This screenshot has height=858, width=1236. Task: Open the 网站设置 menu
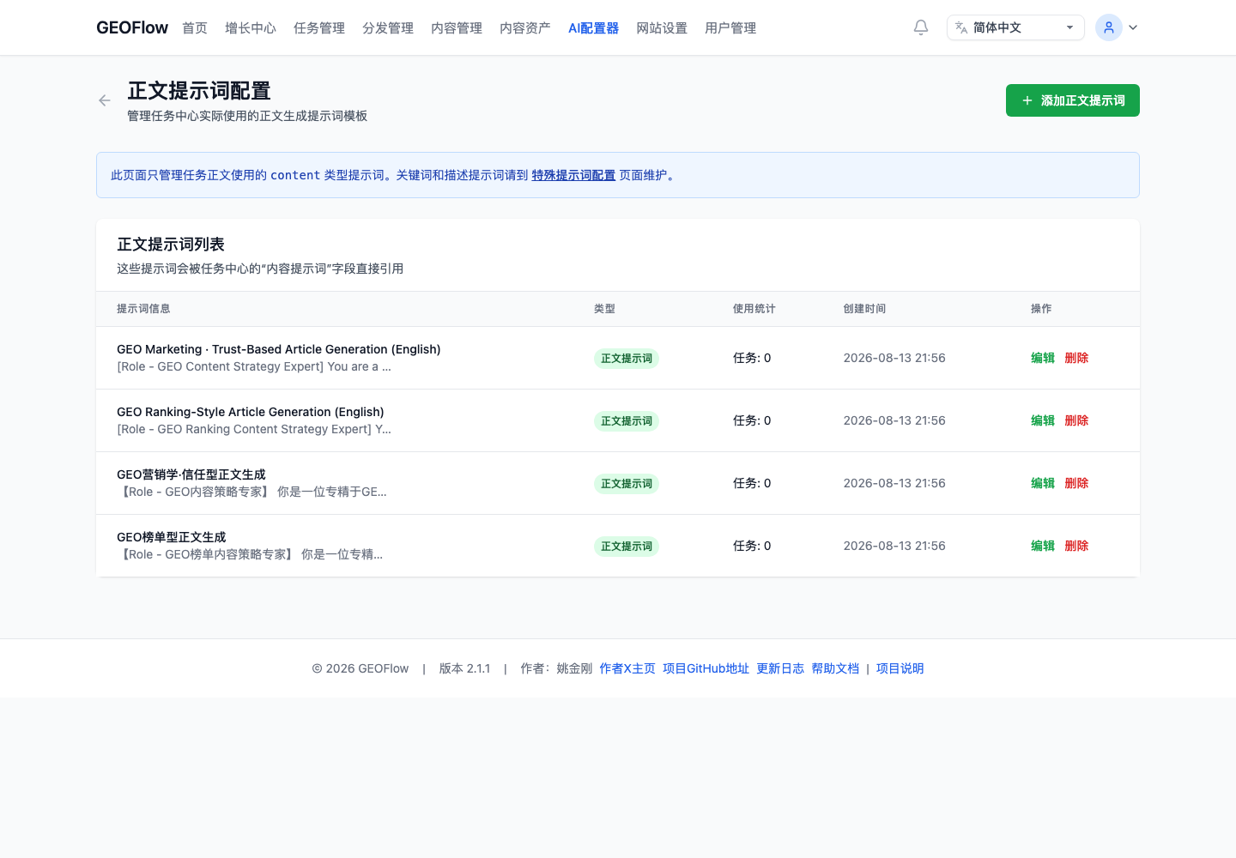tap(662, 28)
